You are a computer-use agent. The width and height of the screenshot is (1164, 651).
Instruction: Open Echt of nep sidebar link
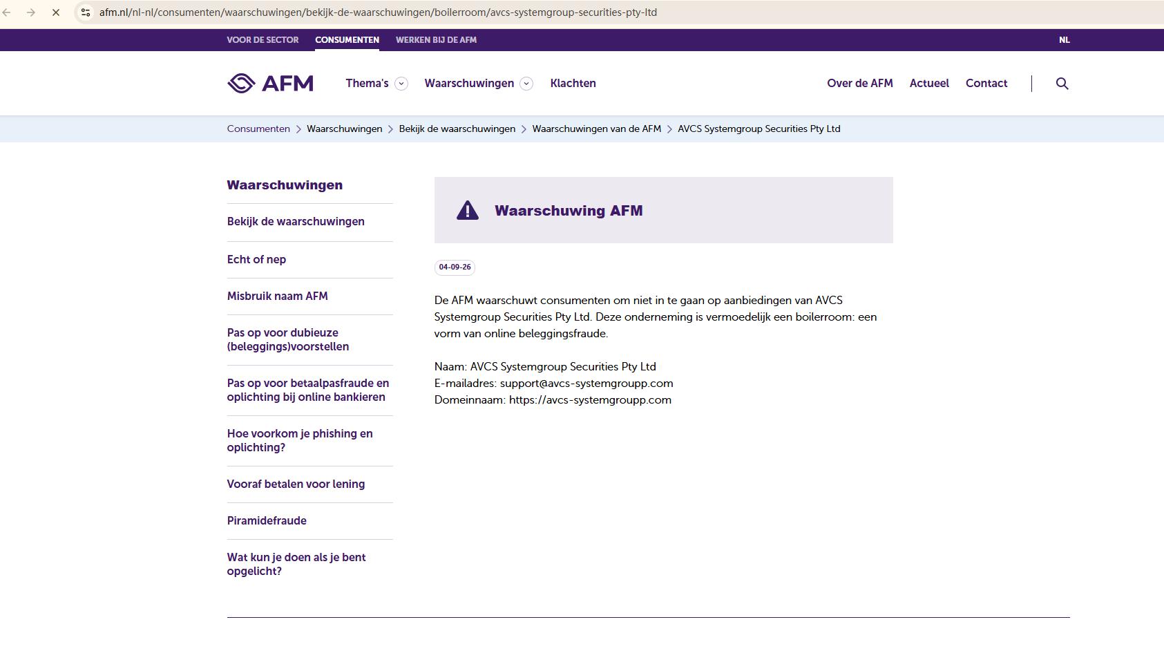[256, 260]
